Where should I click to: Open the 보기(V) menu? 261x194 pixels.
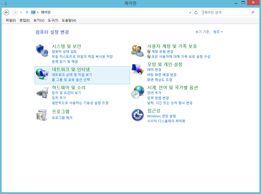[x=39, y=20]
